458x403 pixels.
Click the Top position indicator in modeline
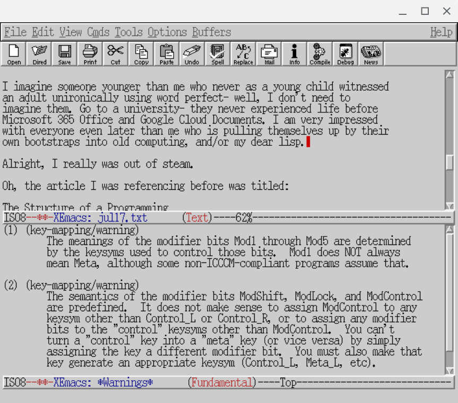click(288, 382)
